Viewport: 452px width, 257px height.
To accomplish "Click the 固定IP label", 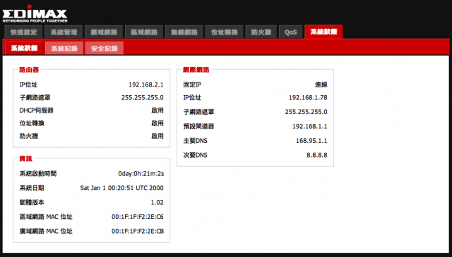I will (192, 84).
